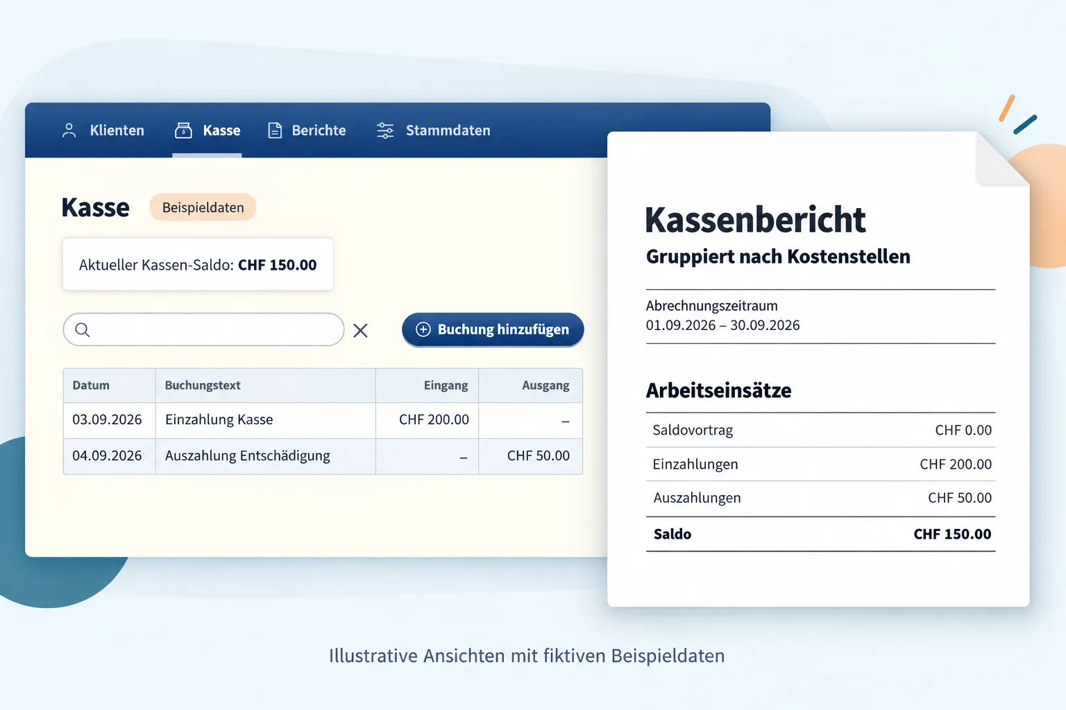Viewport: 1066px width, 710px height.
Task: Click the plus icon on Buchung hinzufügen
Action: [423, 329]
